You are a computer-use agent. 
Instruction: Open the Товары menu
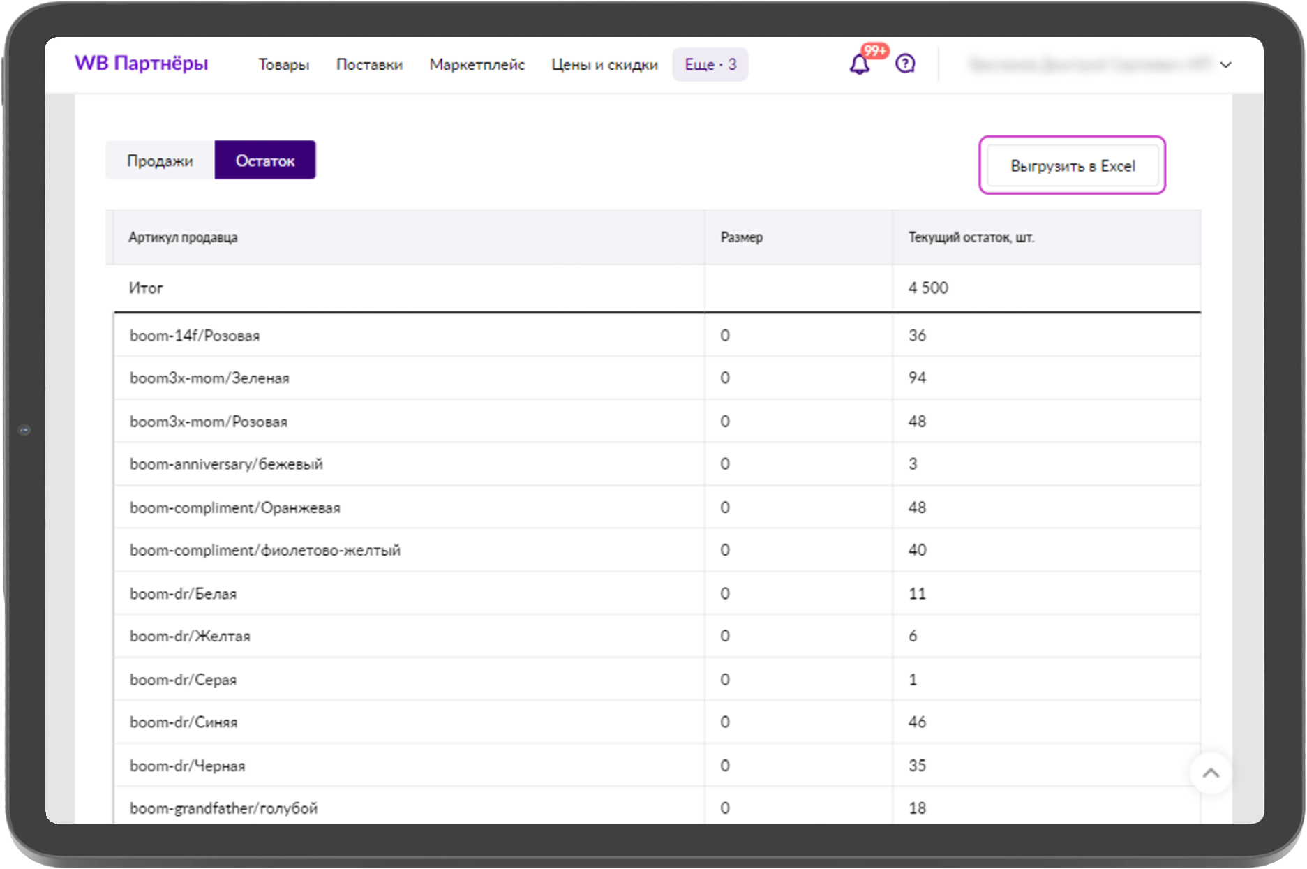283,64
